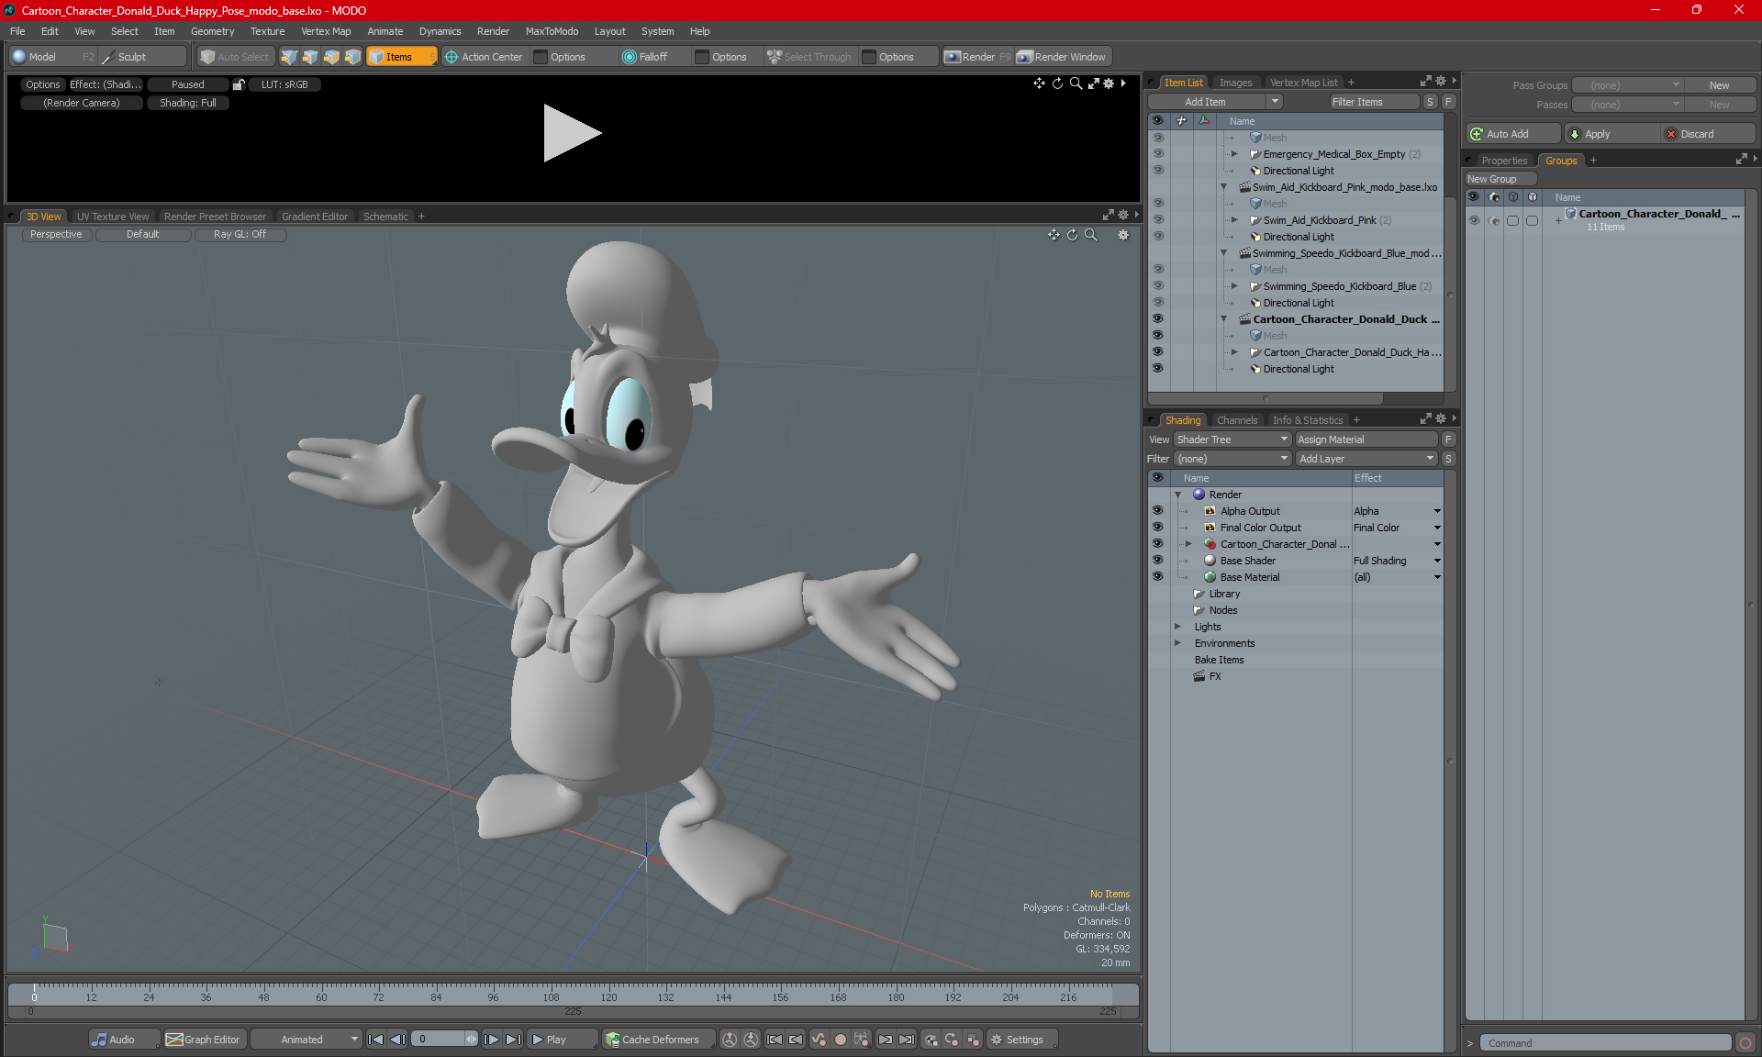The image size is (1762, 1057).
Task: Open the Channels tab
Action: tap(1237, 420)
